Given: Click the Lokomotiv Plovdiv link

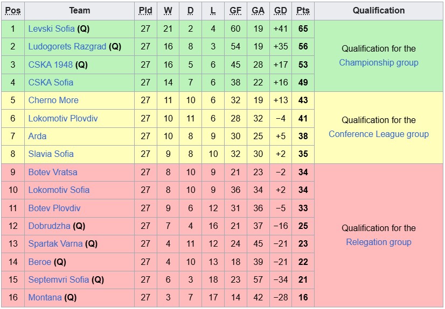Looking at the screenshot, I should pos(63,118).
